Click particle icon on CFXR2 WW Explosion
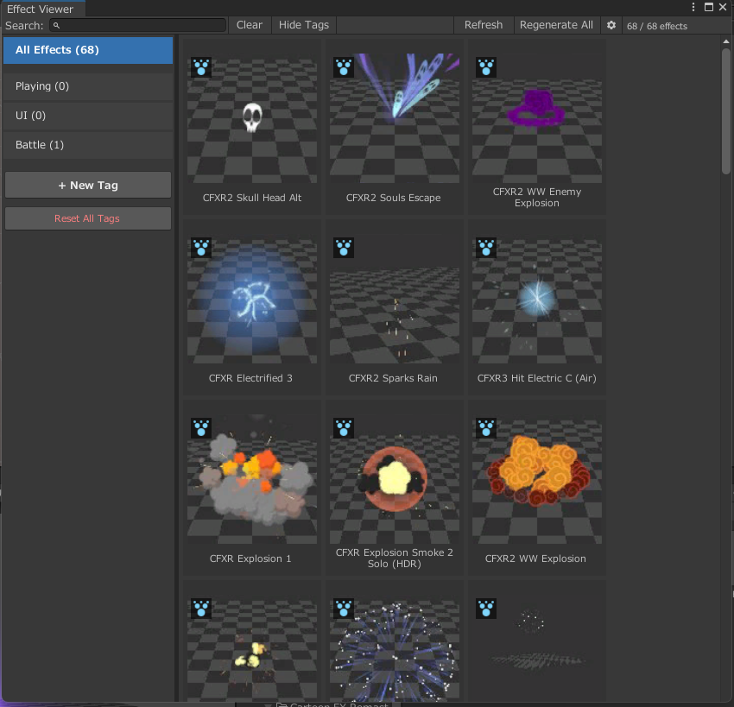Screen dimensions: 734x707 [486, 429]
